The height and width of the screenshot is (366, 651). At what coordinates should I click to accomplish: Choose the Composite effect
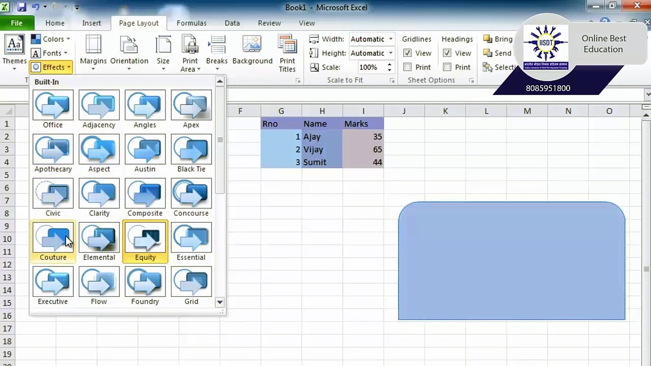point(145,198)
